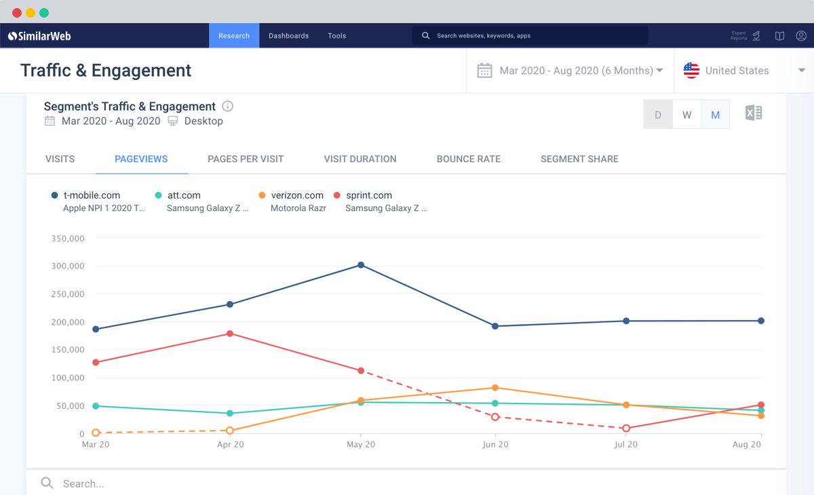
Task: Toggle verizon.com legend dot
Action: click(262, 195)
